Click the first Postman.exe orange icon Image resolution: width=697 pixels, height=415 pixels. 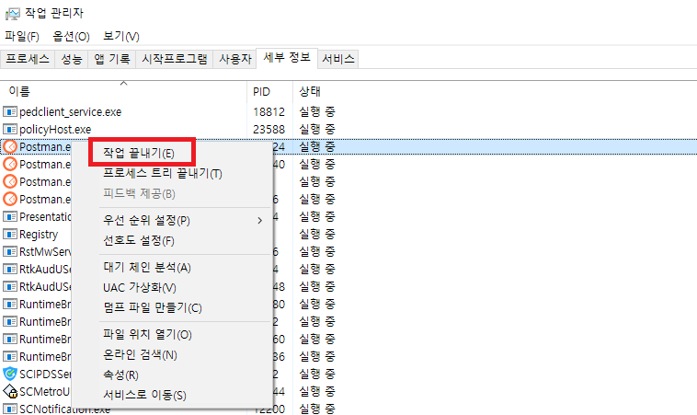pos(10,146)
